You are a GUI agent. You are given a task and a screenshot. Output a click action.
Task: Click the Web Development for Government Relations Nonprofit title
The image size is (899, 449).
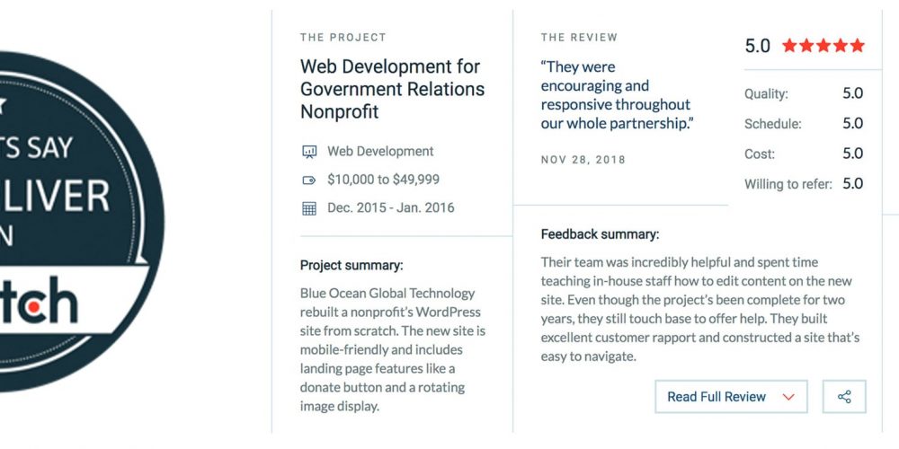392,89
